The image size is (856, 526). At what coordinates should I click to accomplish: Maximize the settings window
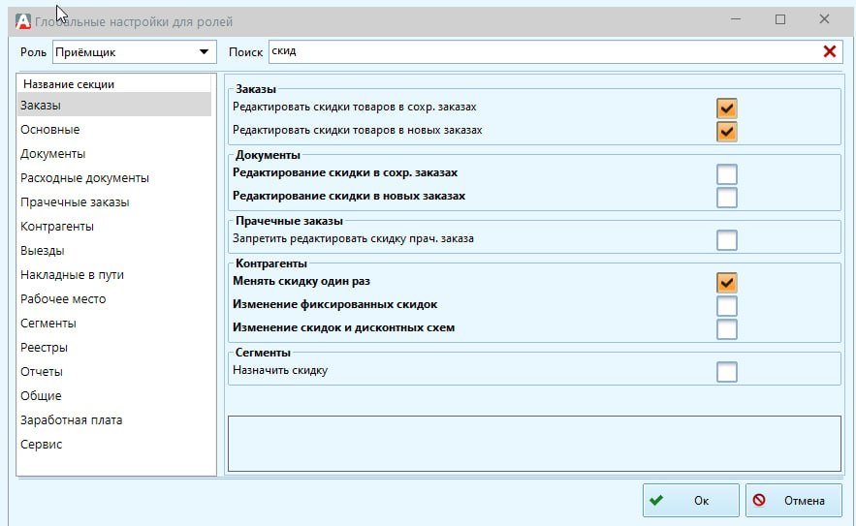(780, 19)
